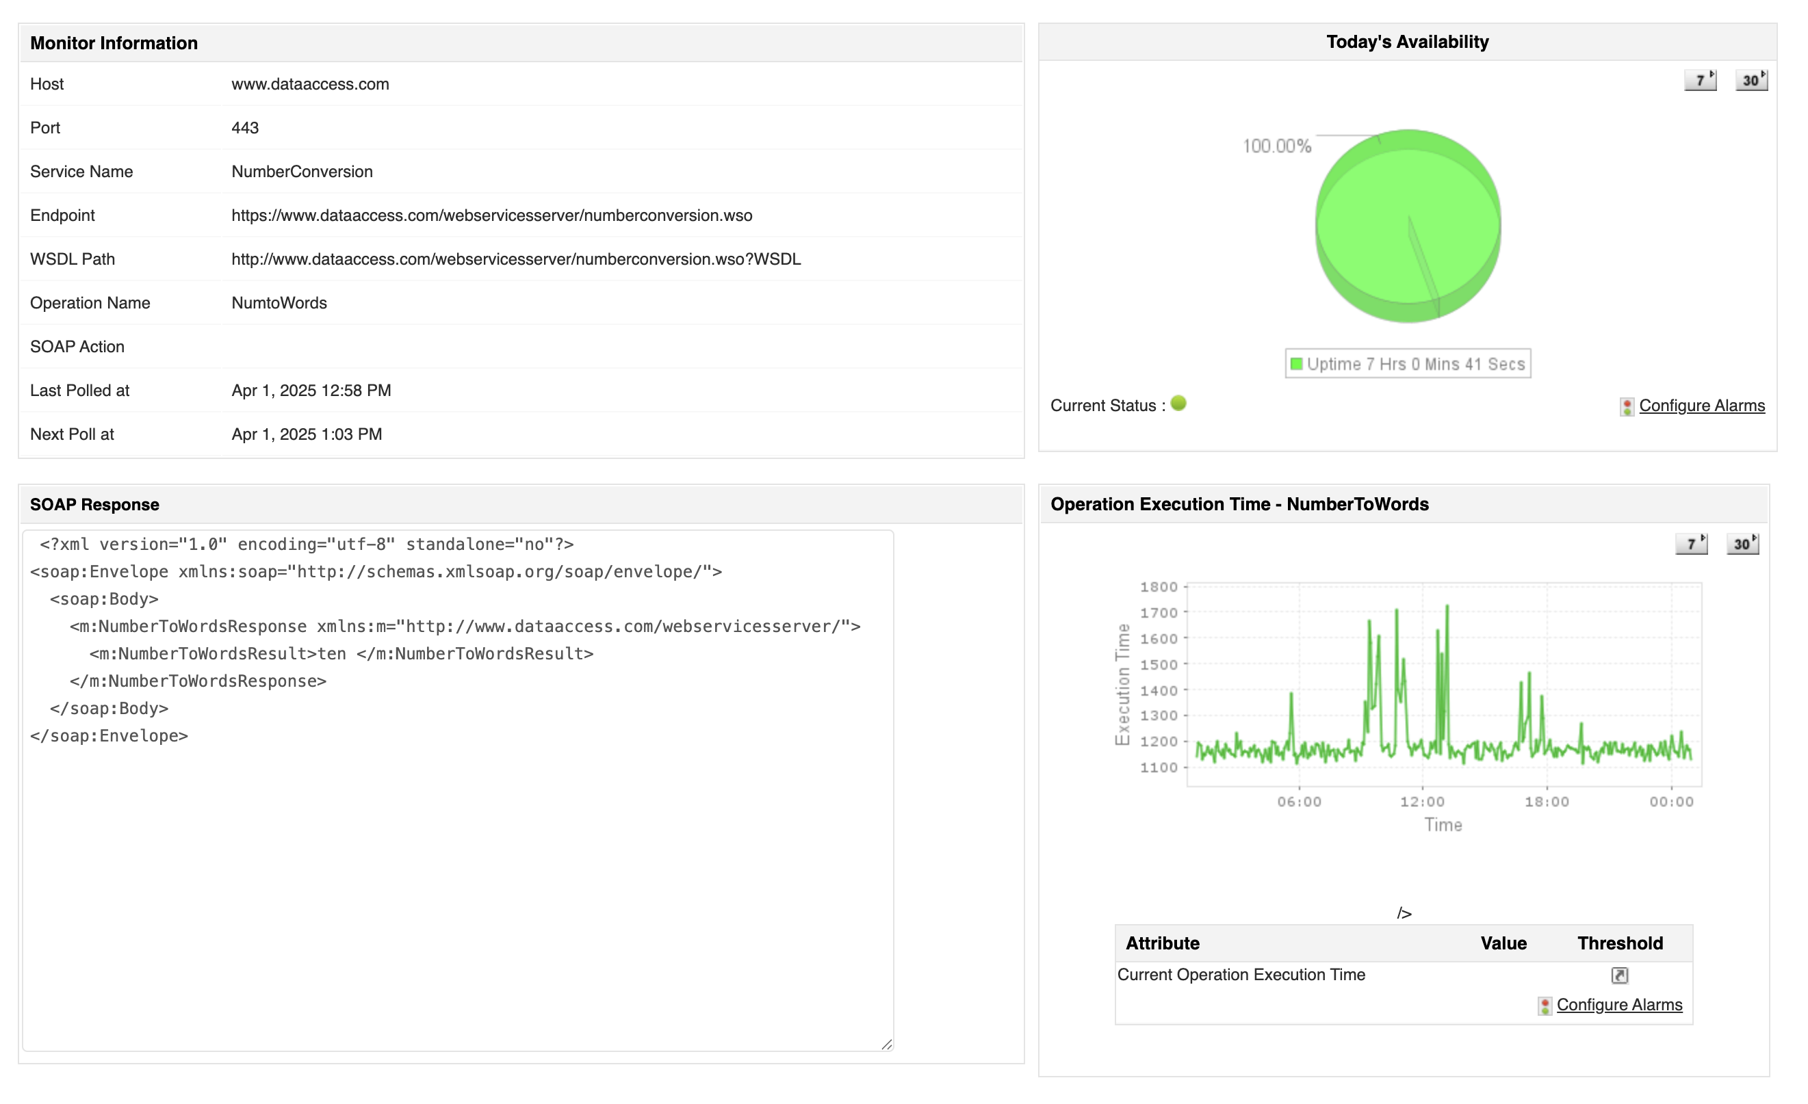Screen dimensions: 1808x1104
Task: Click the Endpoint URL value
Action: click(491, 215)
